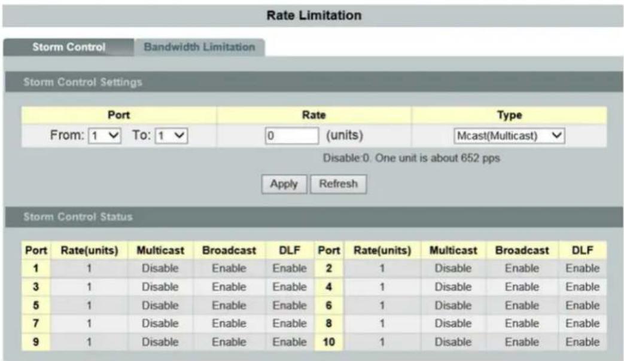Click DLF Enable value for port 1
Viewport: 624px width, 361px height.
(x=290, y=268)
